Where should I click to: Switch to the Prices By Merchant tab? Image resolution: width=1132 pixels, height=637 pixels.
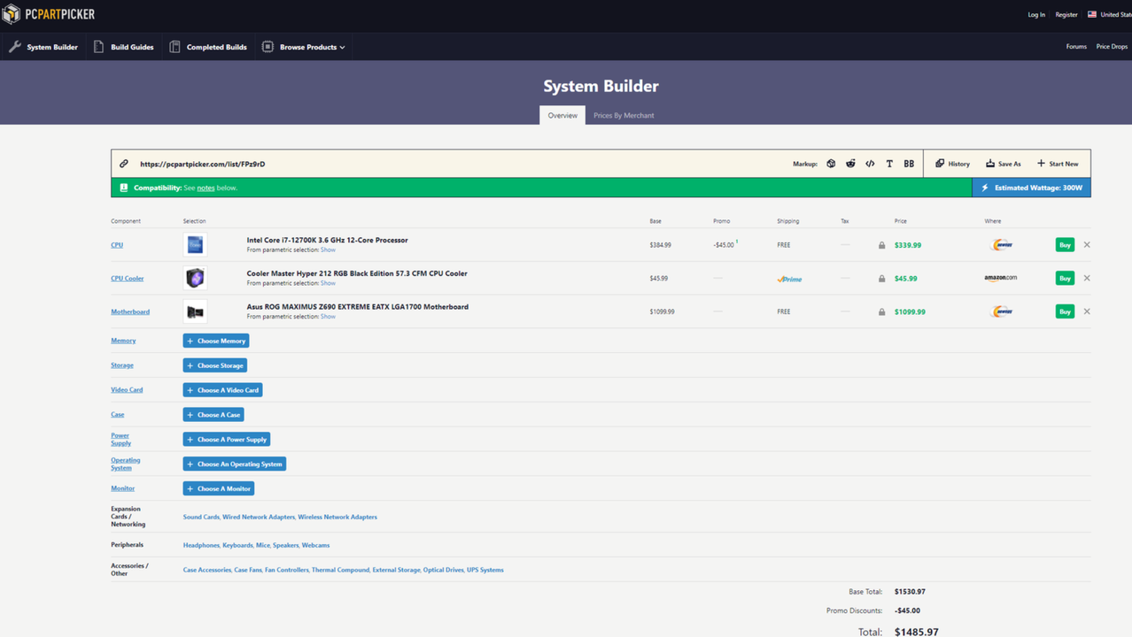624,115
